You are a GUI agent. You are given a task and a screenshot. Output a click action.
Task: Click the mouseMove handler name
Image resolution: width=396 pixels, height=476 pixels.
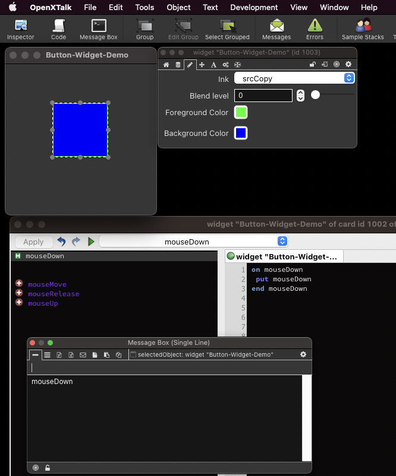(x=47, y=284)
